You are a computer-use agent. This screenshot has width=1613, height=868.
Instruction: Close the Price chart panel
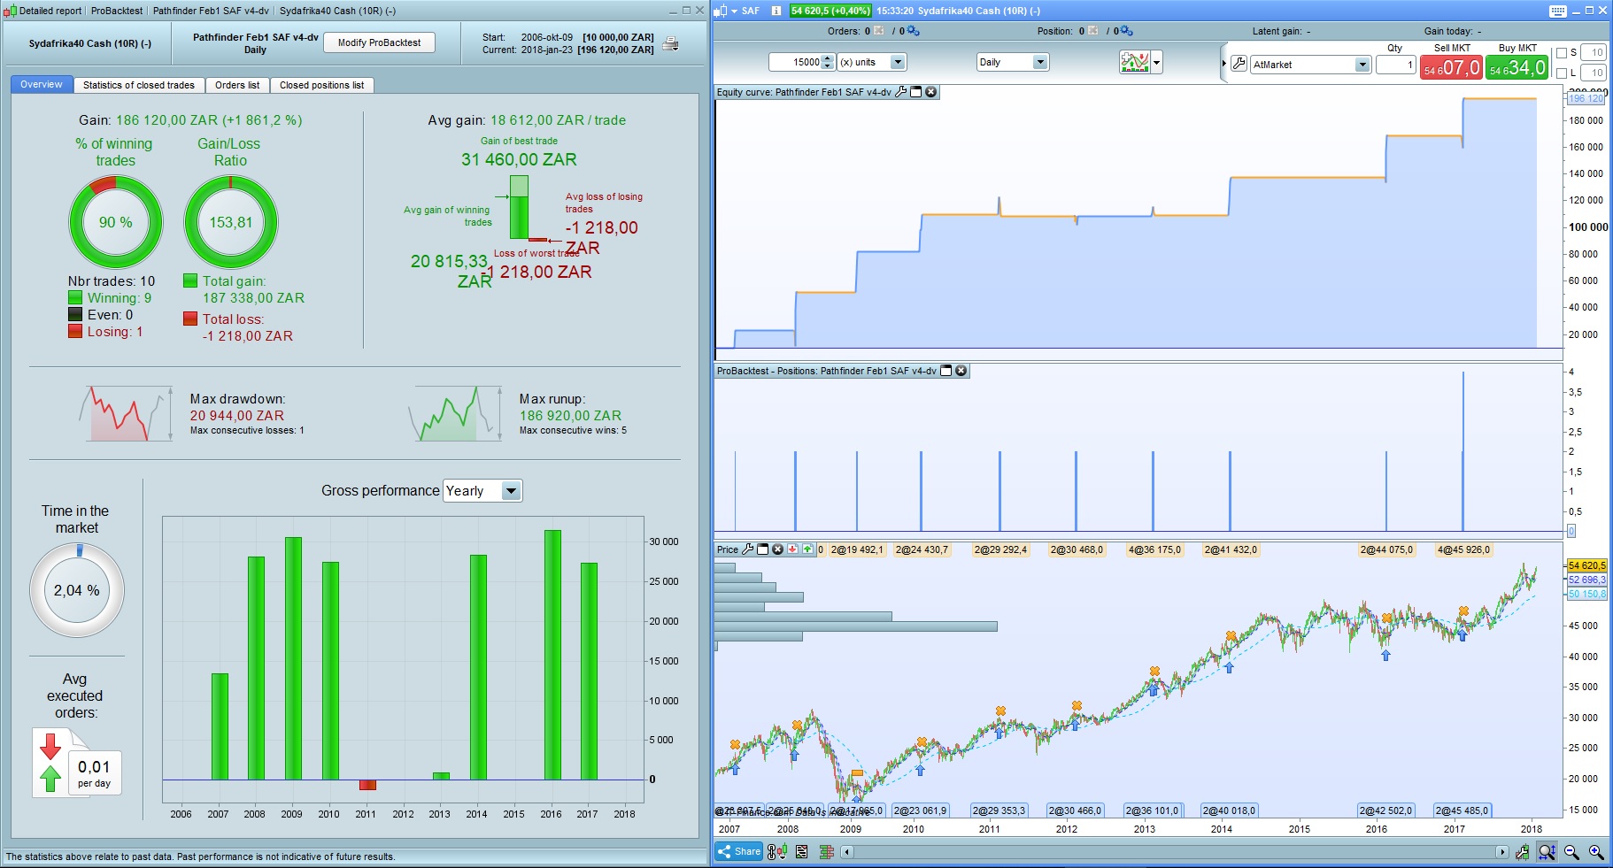coord(778,549)
